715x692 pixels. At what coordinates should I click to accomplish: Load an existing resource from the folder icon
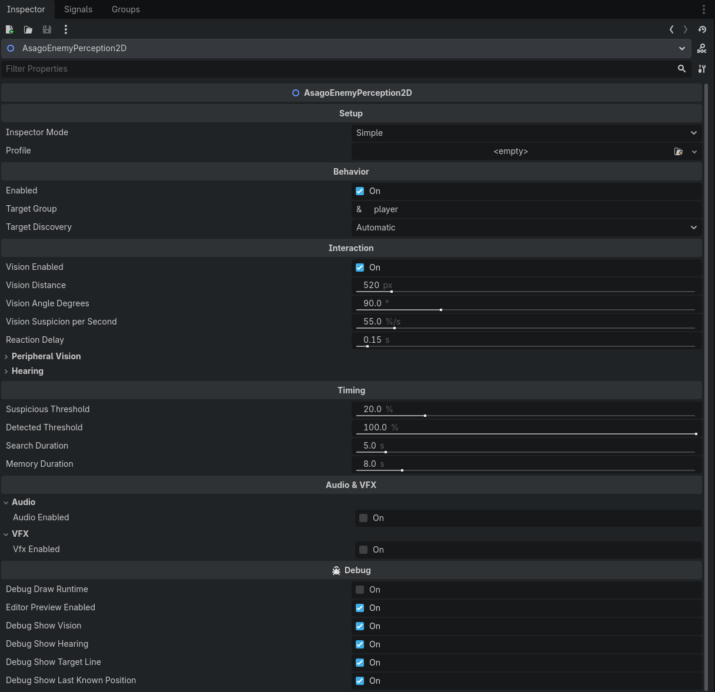point(28,29)
